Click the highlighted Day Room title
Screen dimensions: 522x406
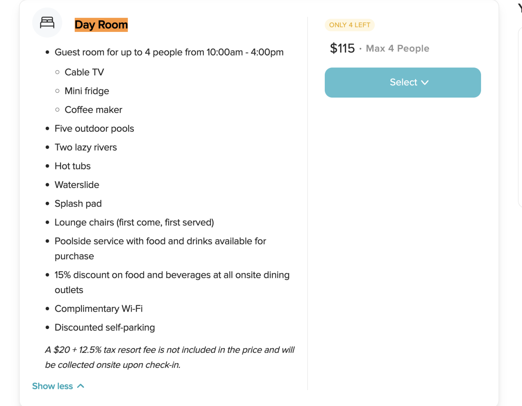click(101, 25)
